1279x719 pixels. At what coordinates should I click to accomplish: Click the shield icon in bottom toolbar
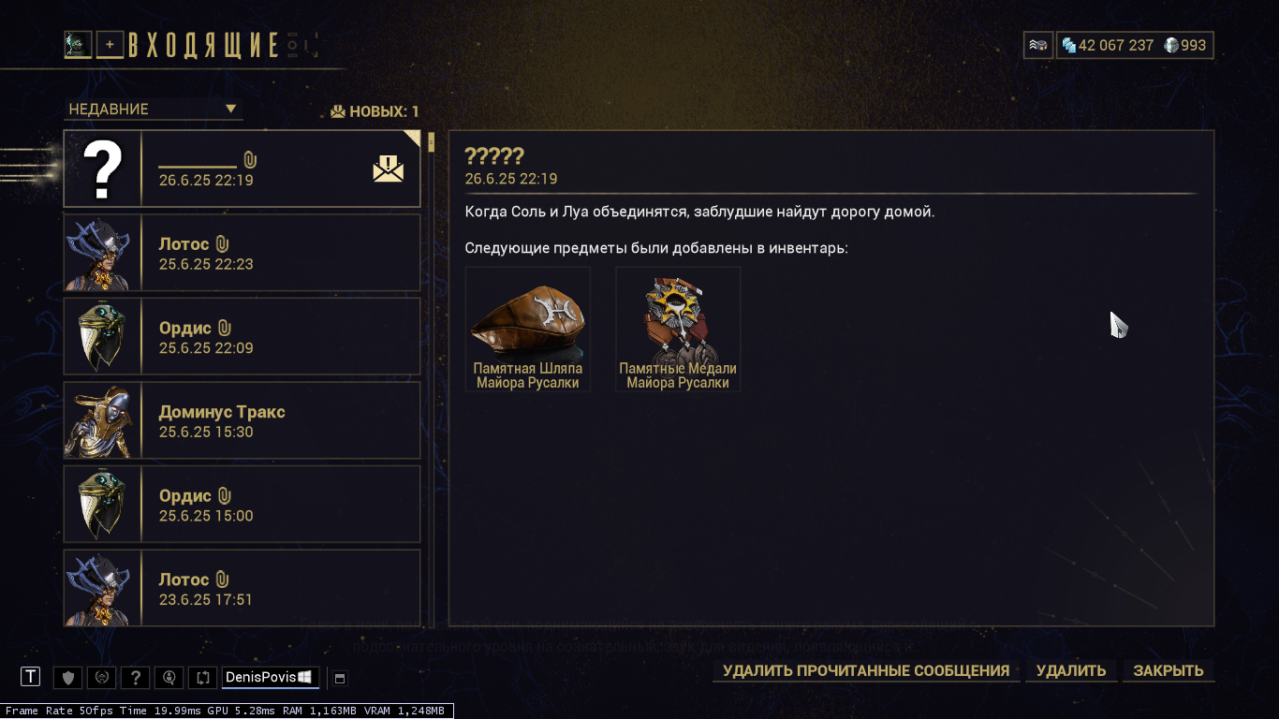pos(67,677)
